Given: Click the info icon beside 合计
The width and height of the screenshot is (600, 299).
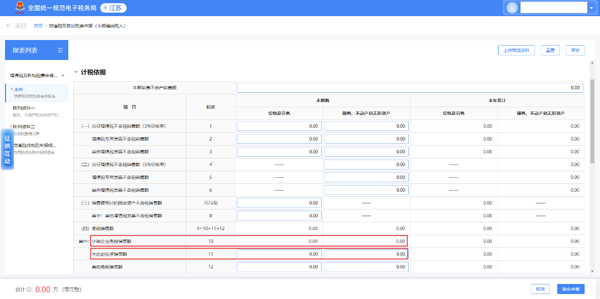Looking at the screenshot, I should pyautogui.click(x=29, y=290).
